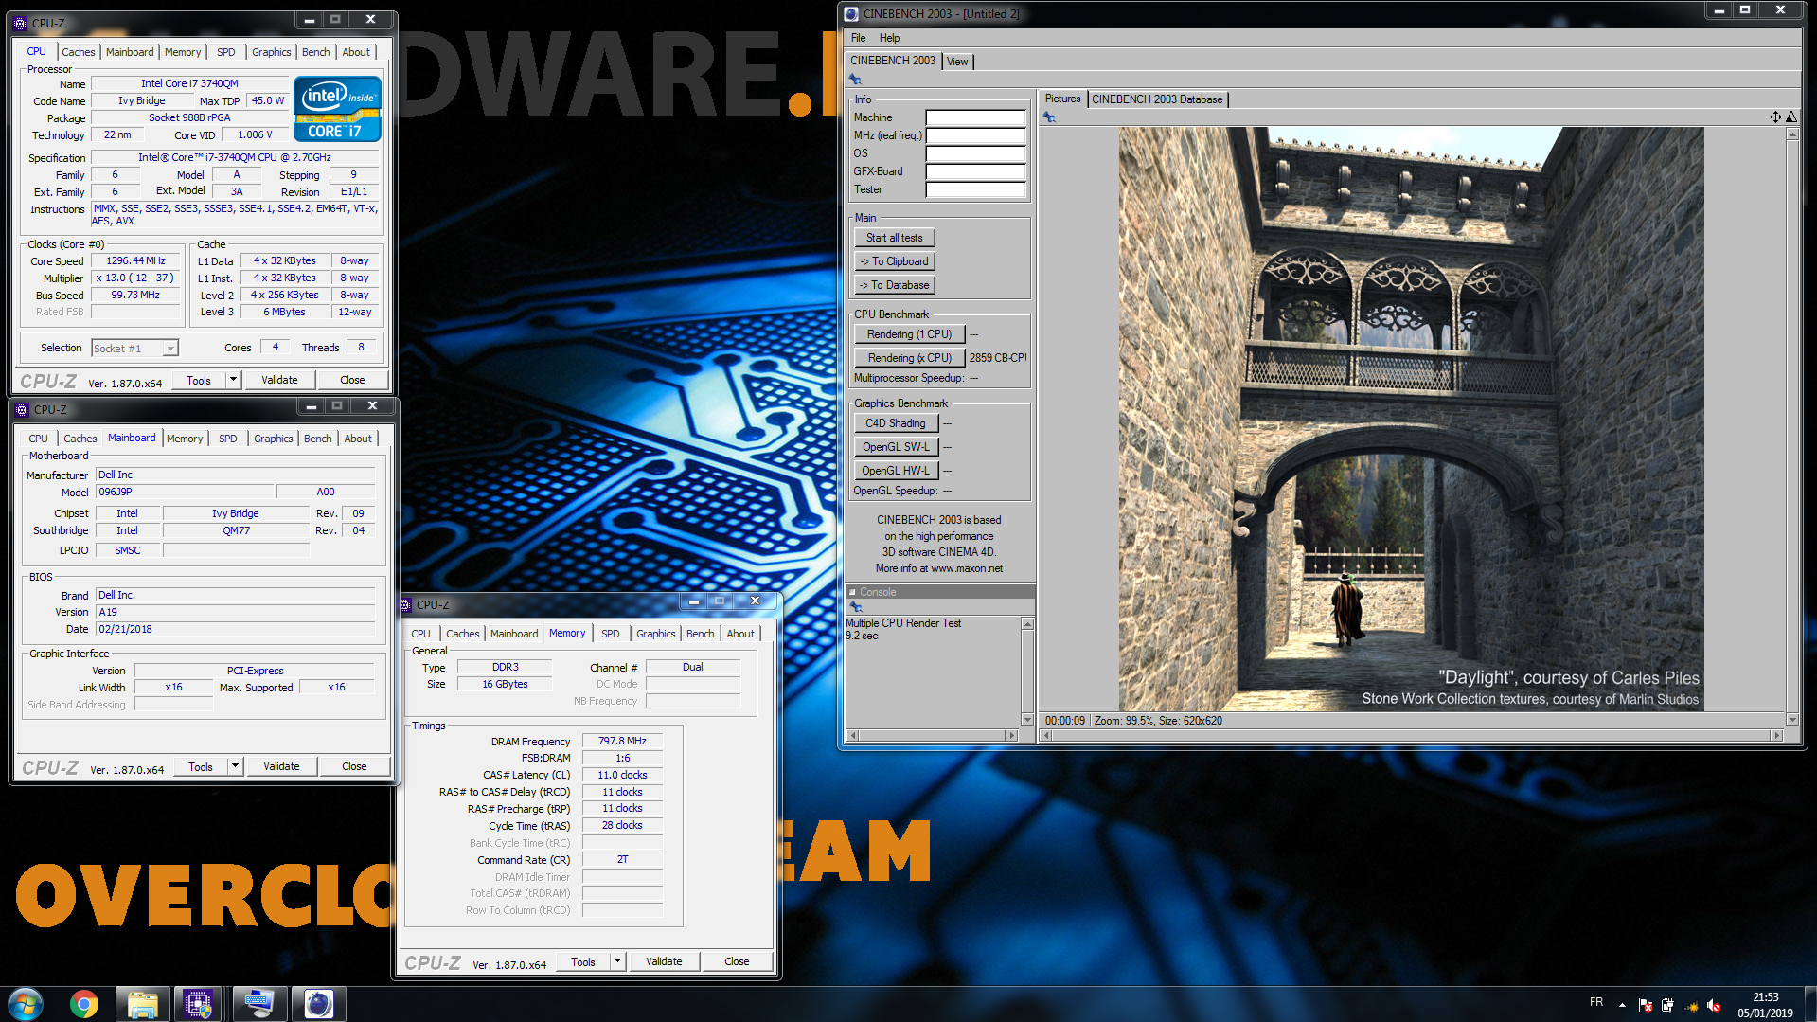This screenshot has height=1022, width=1817.
Task: Click the CPU-Z Mainboard window title bar icon
Action: point(22,410)
